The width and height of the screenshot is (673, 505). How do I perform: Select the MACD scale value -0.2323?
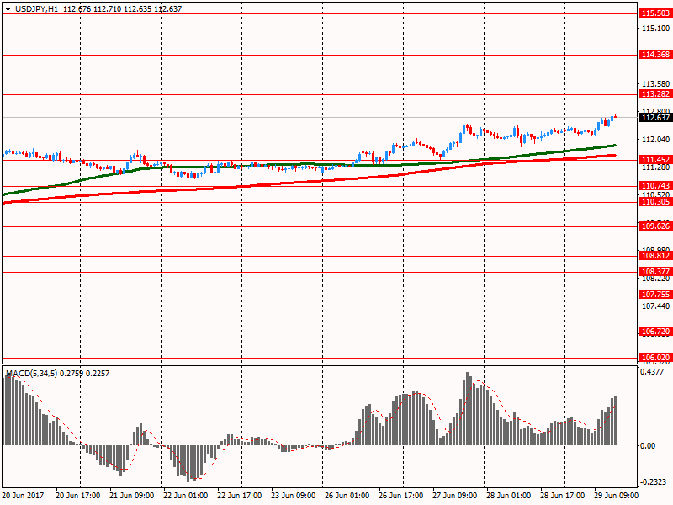click(x=653, y=482)
